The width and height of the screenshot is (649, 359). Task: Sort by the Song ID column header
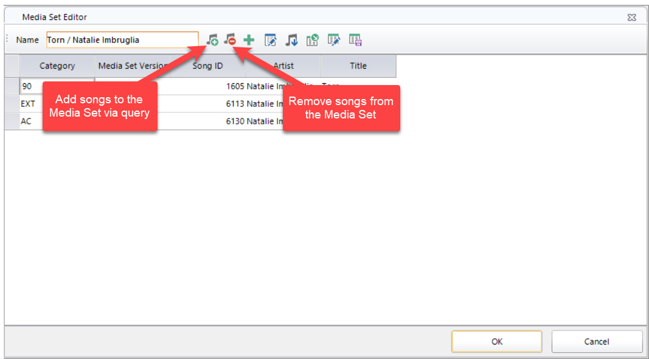click(208, 66)
